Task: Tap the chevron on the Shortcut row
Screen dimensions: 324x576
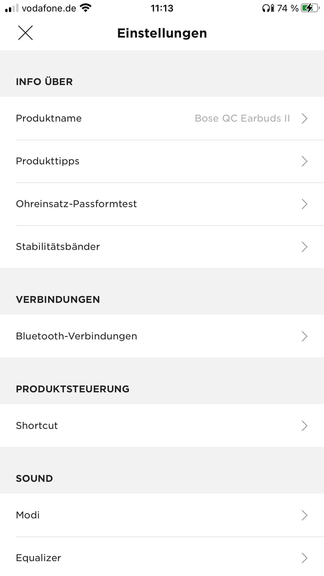Action: point(304,426)
